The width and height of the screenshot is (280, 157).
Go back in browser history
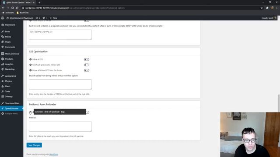3,8
